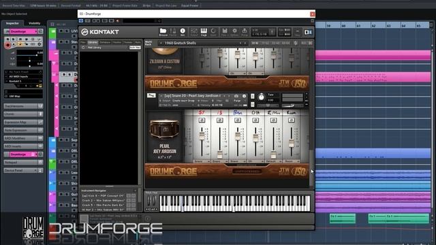This screenshot has width=436, height=245.
Task: Toggle the Output section icon in Kontakt
Action: pos(194,31)
